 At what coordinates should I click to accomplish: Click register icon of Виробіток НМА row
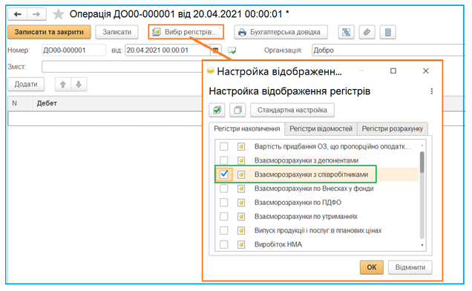click(241, 244)
